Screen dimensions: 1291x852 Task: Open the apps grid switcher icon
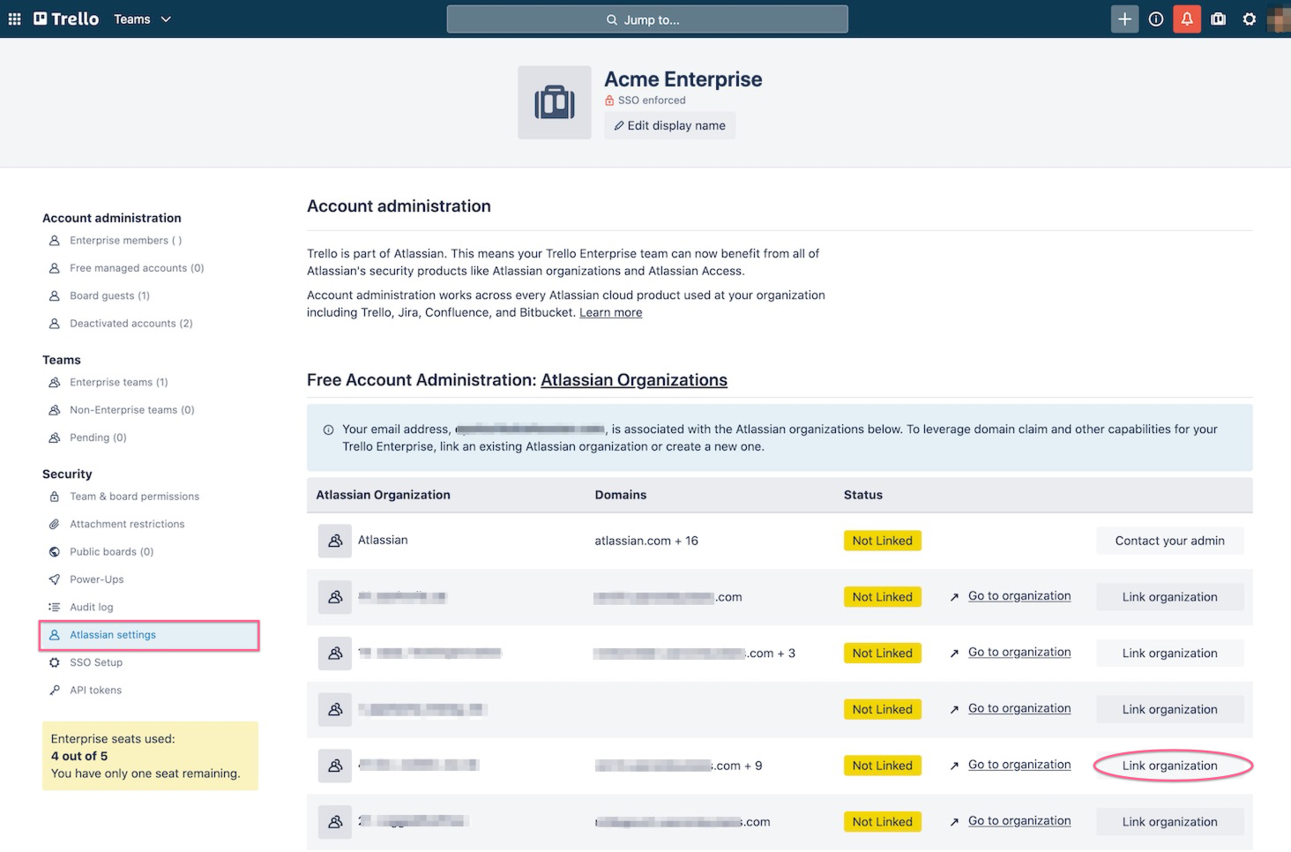[14, 19]
